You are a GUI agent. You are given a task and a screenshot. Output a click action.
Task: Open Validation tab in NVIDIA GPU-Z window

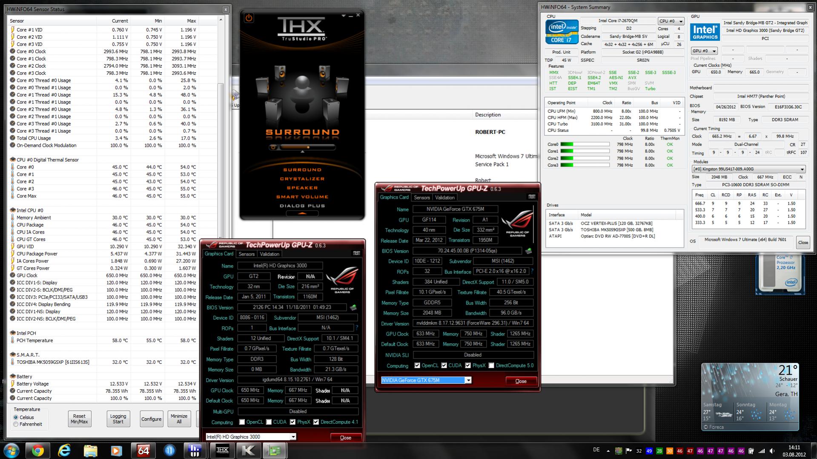(445, 197)
